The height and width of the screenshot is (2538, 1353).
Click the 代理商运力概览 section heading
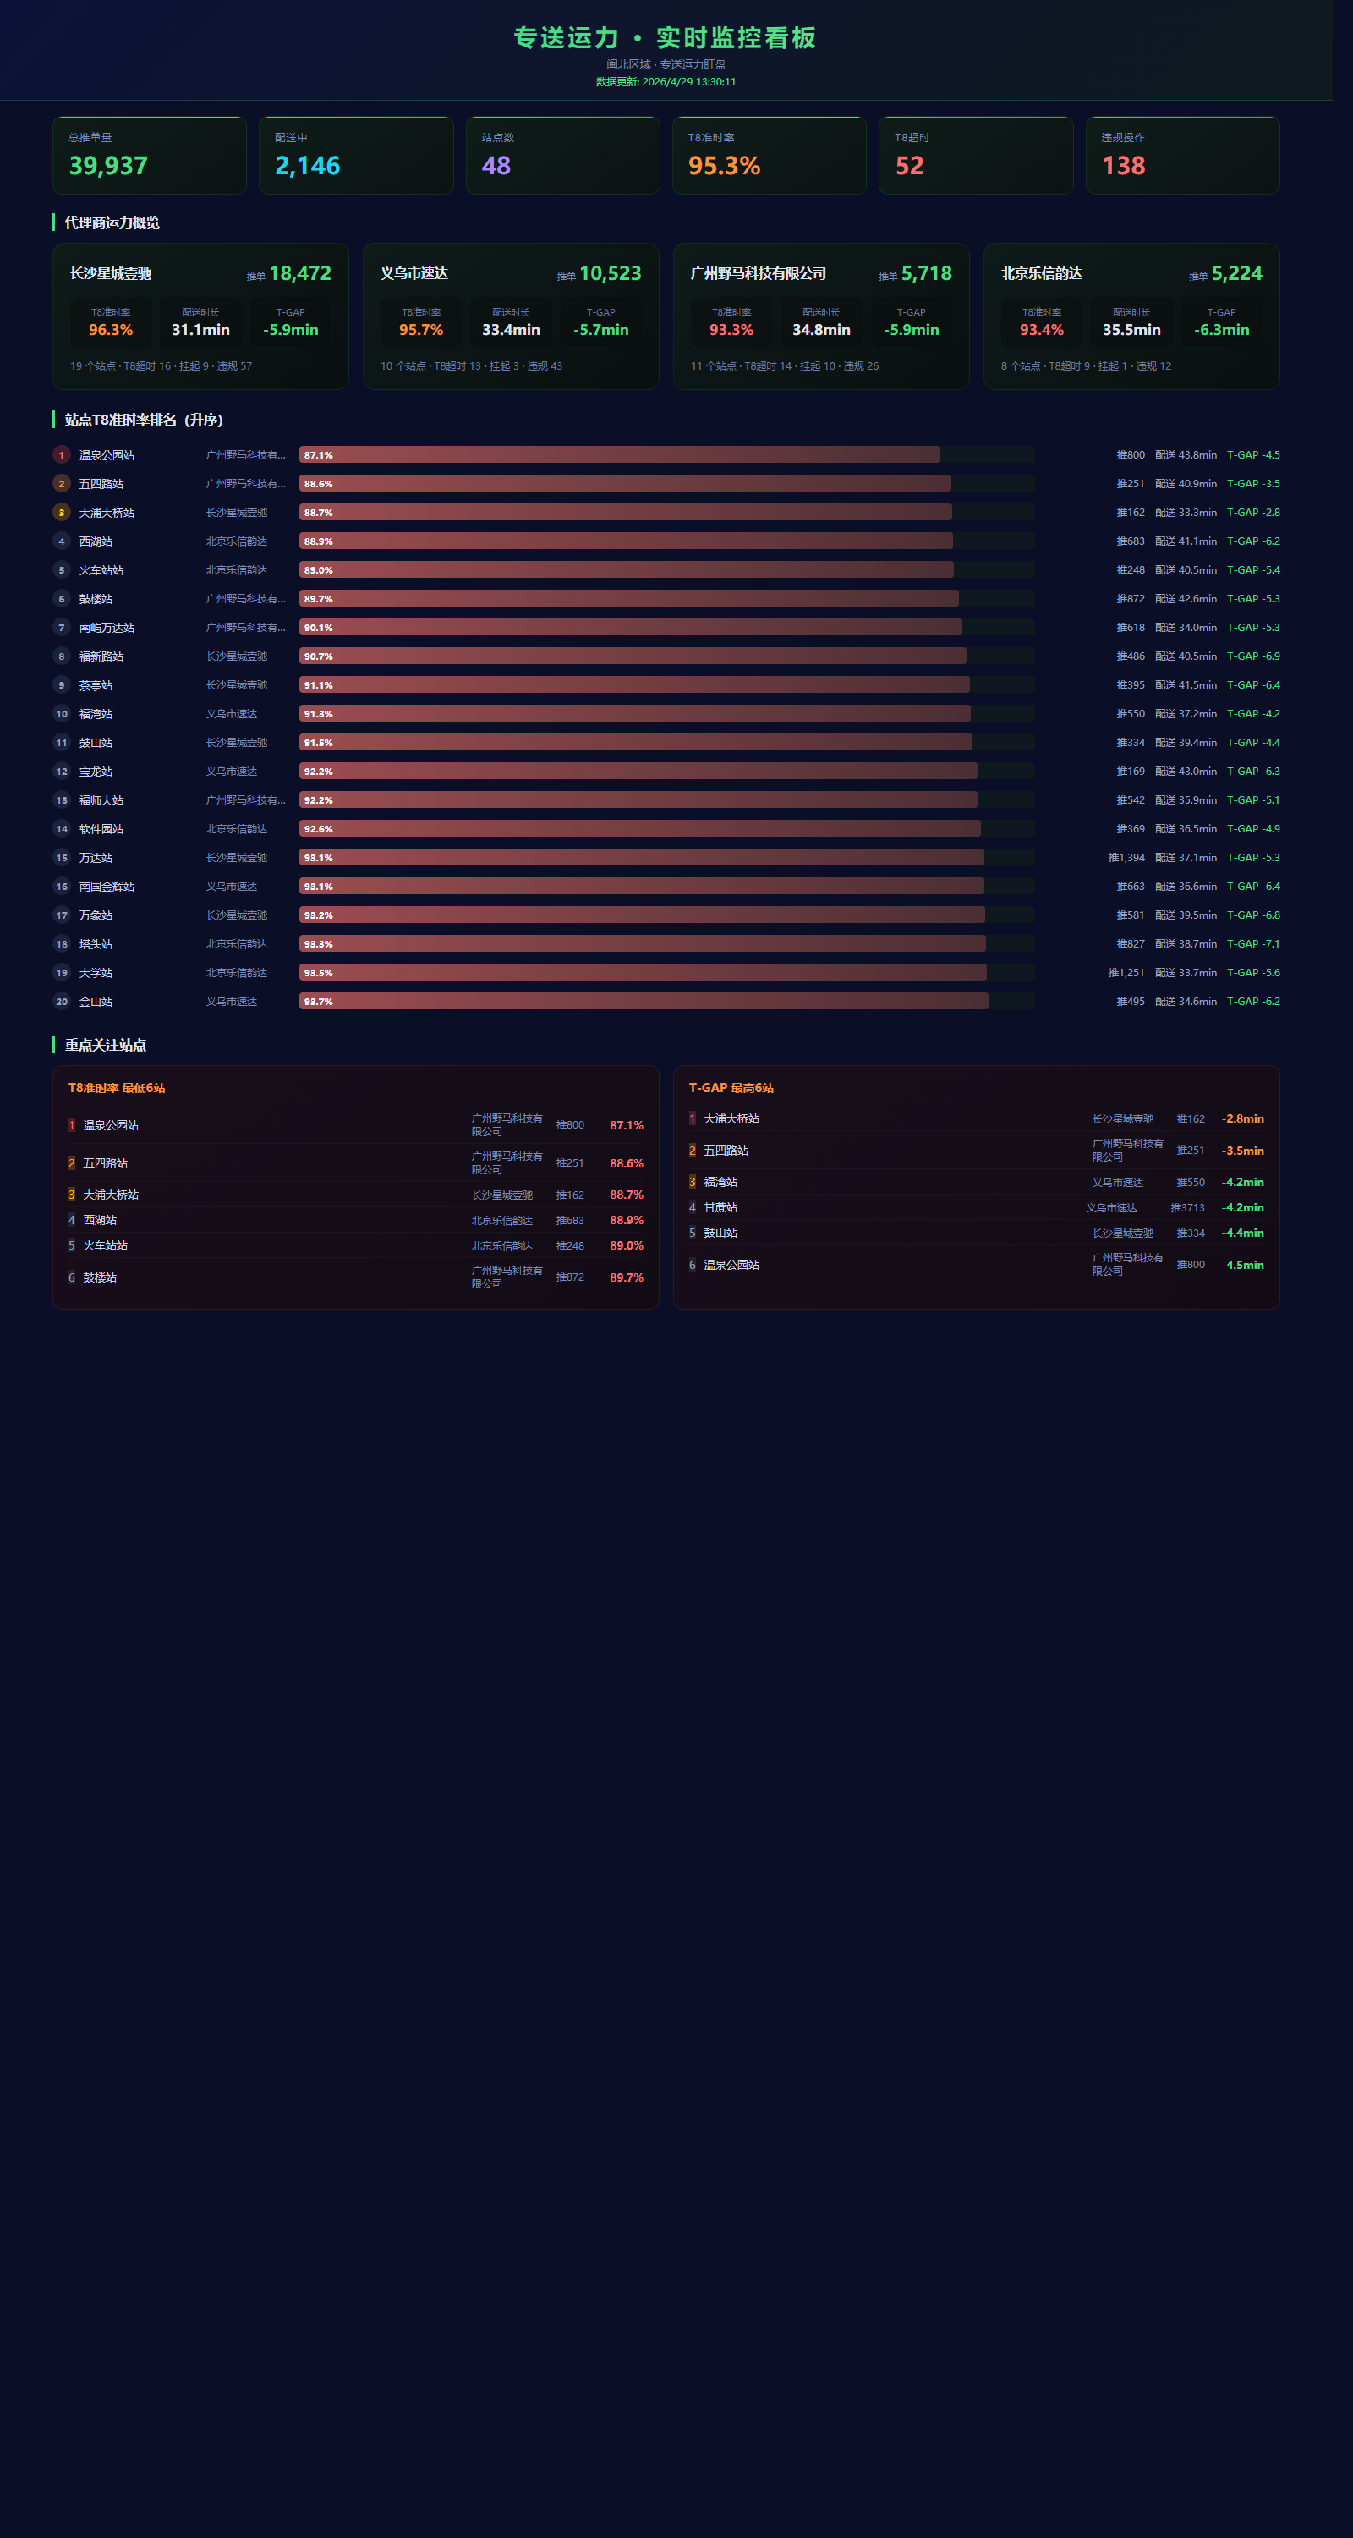(112, 222)
